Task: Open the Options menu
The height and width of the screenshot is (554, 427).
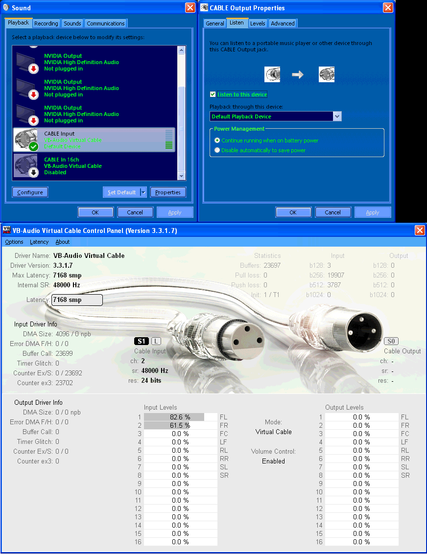Action: point(14,242)
